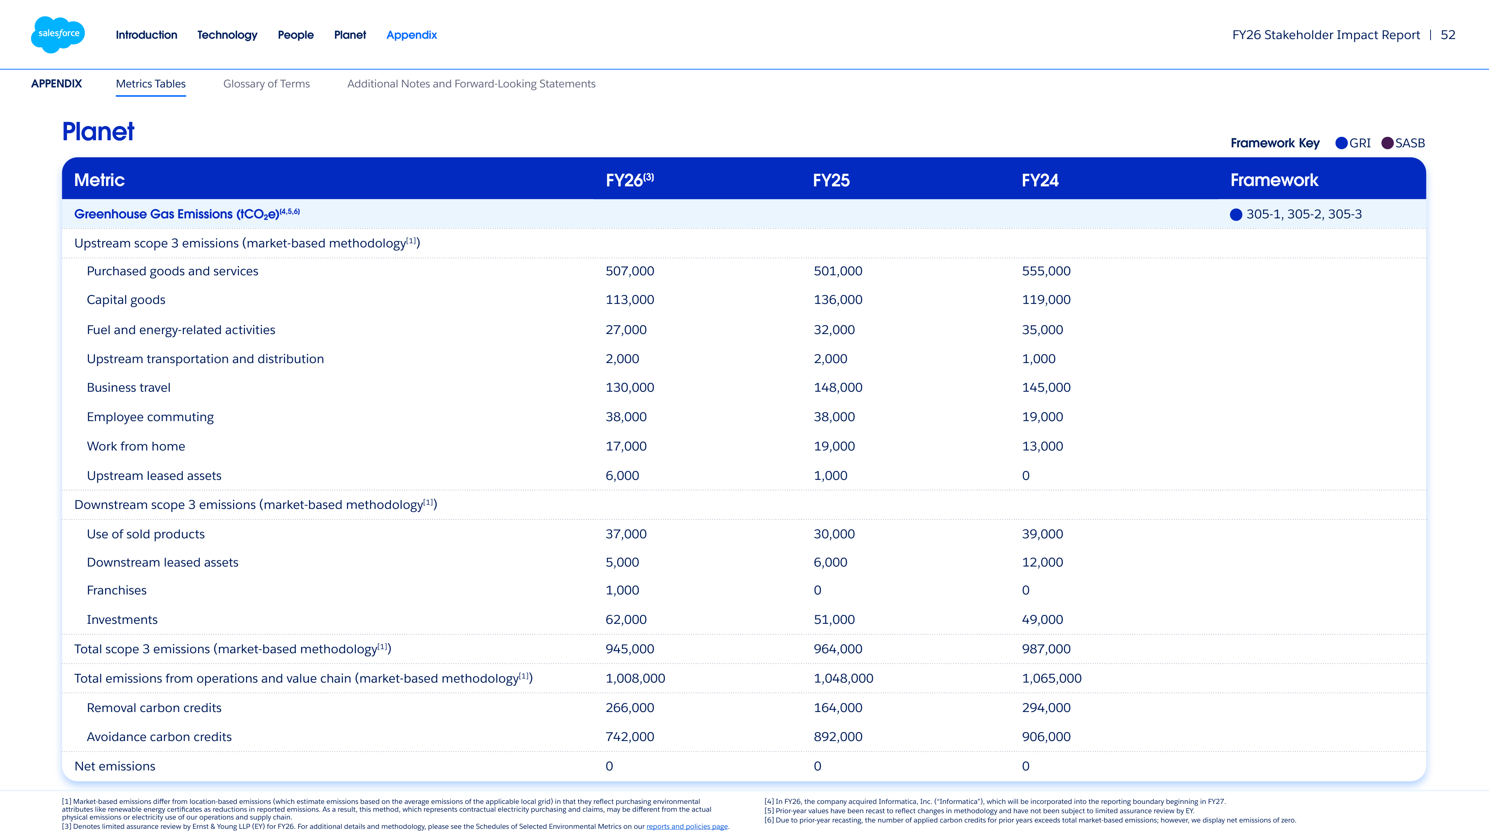The height and width of the screenshot is (837, 1489).
Task: Click the Planet page heading
Action: coord(98,132)
